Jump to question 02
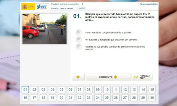177x106 pixels. point(34,89)
